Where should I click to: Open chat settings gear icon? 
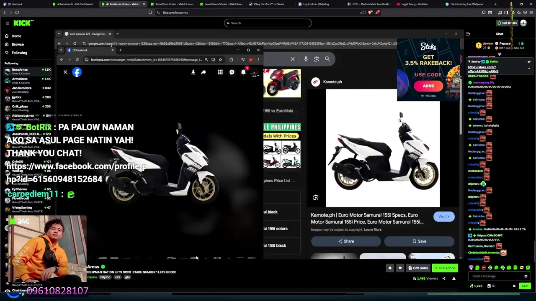[514, 286]
